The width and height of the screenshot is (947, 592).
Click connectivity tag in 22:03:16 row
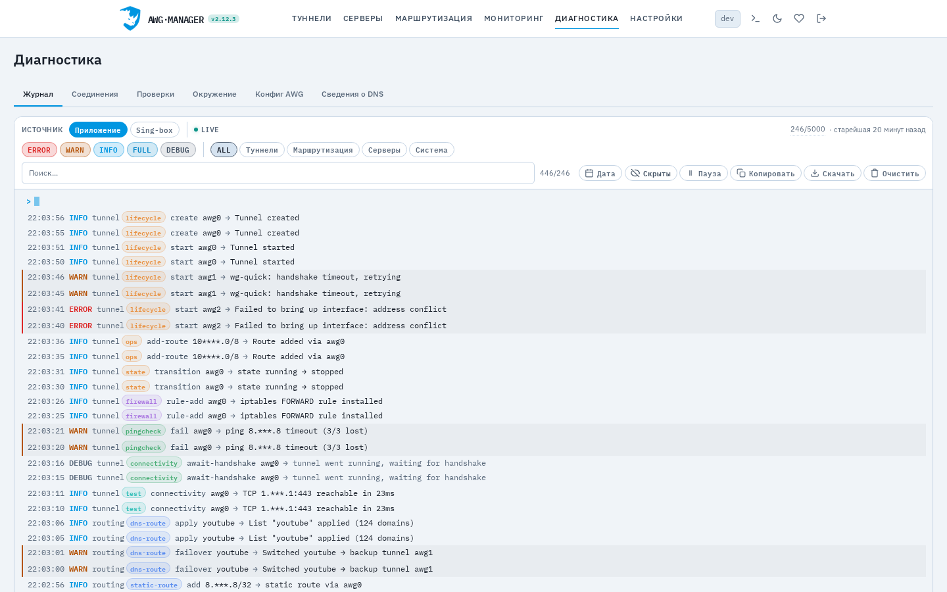(x=154, y=463)
